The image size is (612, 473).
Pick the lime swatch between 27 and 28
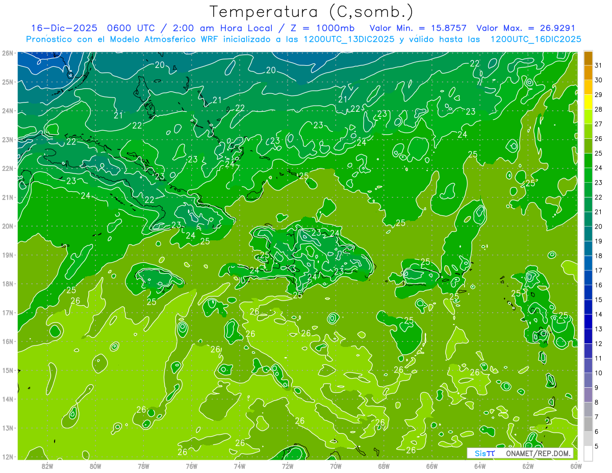[x=589, y=117]
